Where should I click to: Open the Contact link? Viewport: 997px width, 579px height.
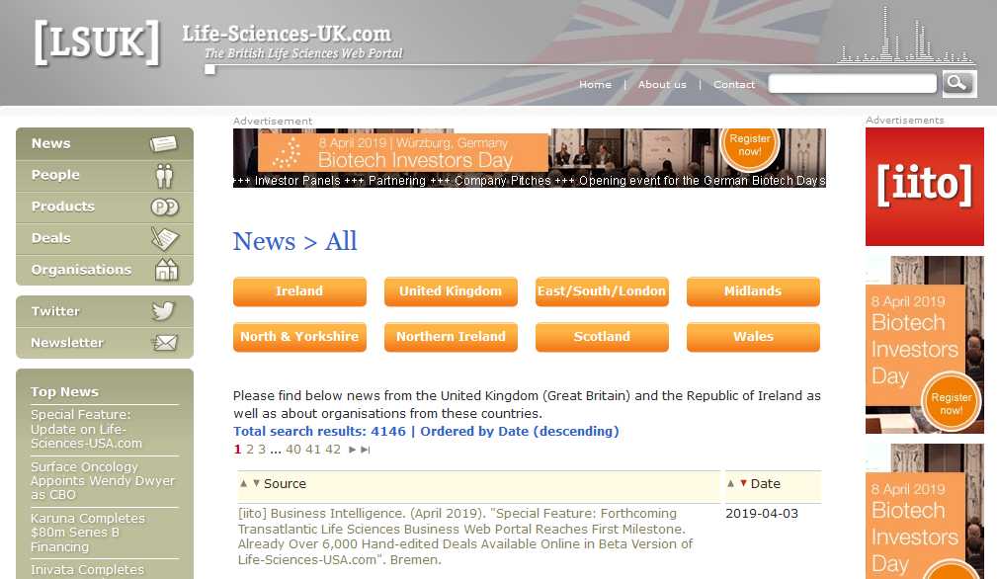(734, 85)
